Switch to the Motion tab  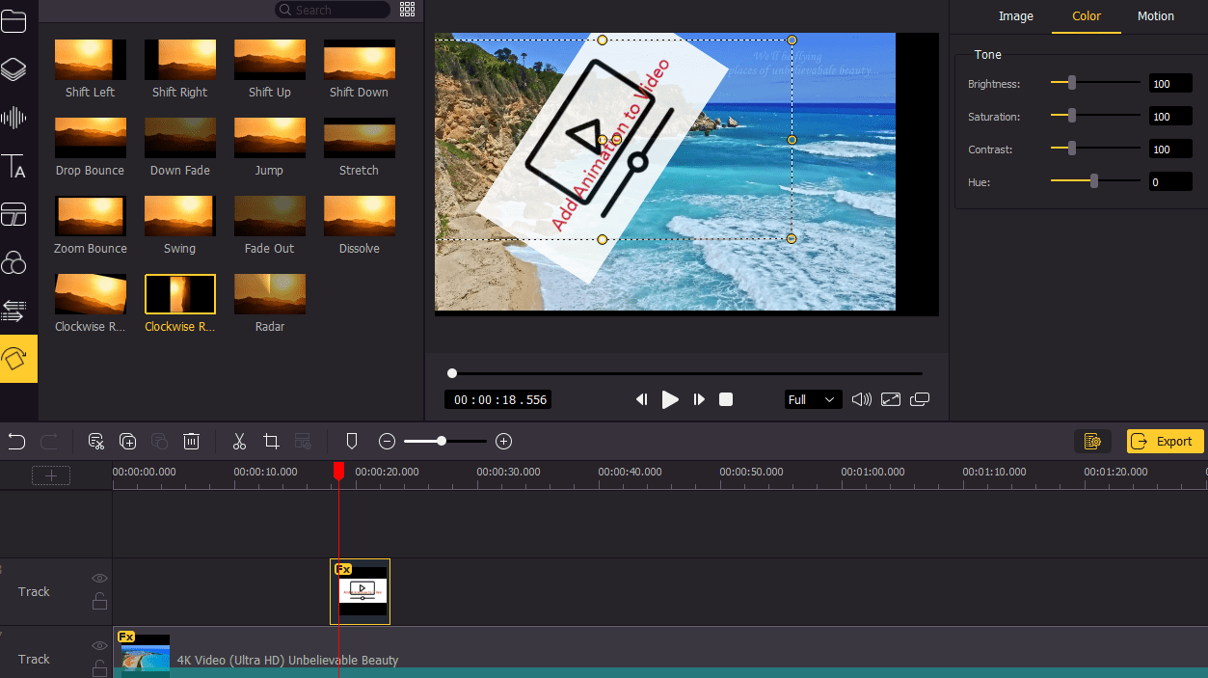(x=1155, y=16)
